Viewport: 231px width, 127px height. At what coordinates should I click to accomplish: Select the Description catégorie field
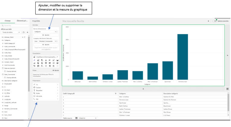pos(11,81)
